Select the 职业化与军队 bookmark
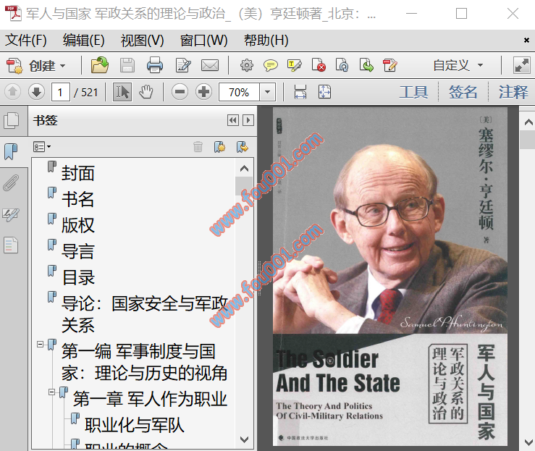535x451 pixels. (135, 425)
